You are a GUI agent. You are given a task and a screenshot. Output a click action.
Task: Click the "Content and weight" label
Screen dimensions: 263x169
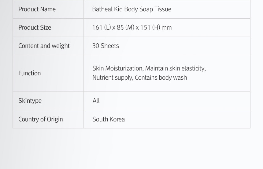click(x=44, y=46)
